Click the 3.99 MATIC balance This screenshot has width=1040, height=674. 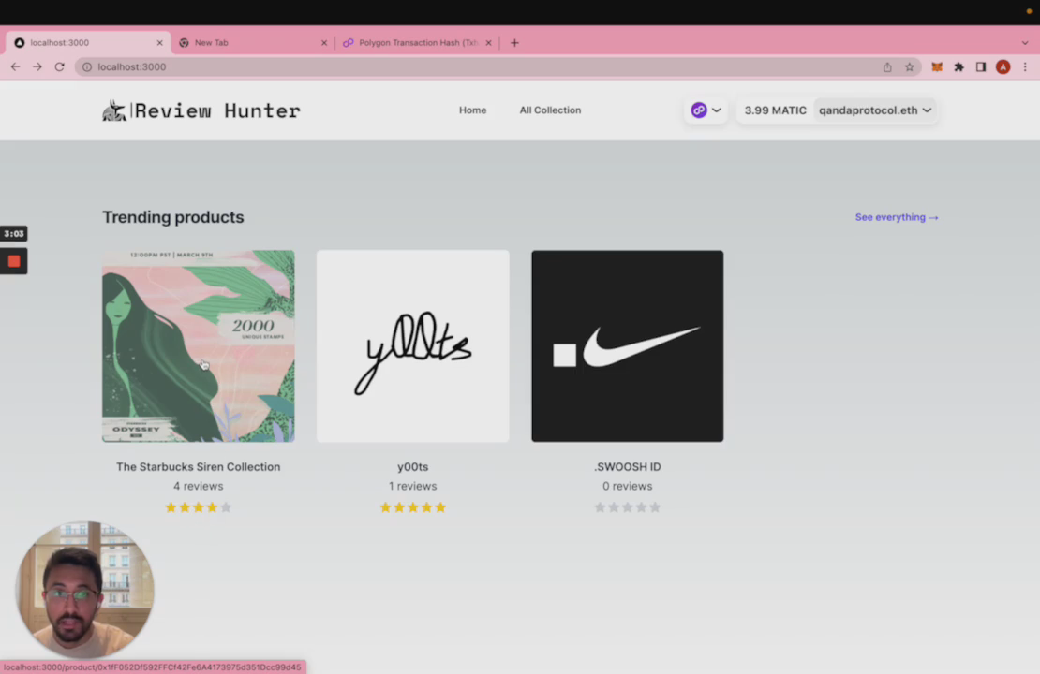776,110
